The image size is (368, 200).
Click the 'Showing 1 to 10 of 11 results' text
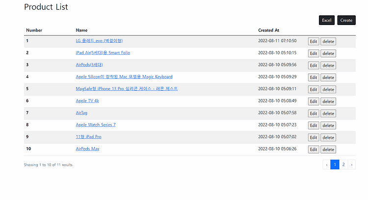click(x=48, y=165)
